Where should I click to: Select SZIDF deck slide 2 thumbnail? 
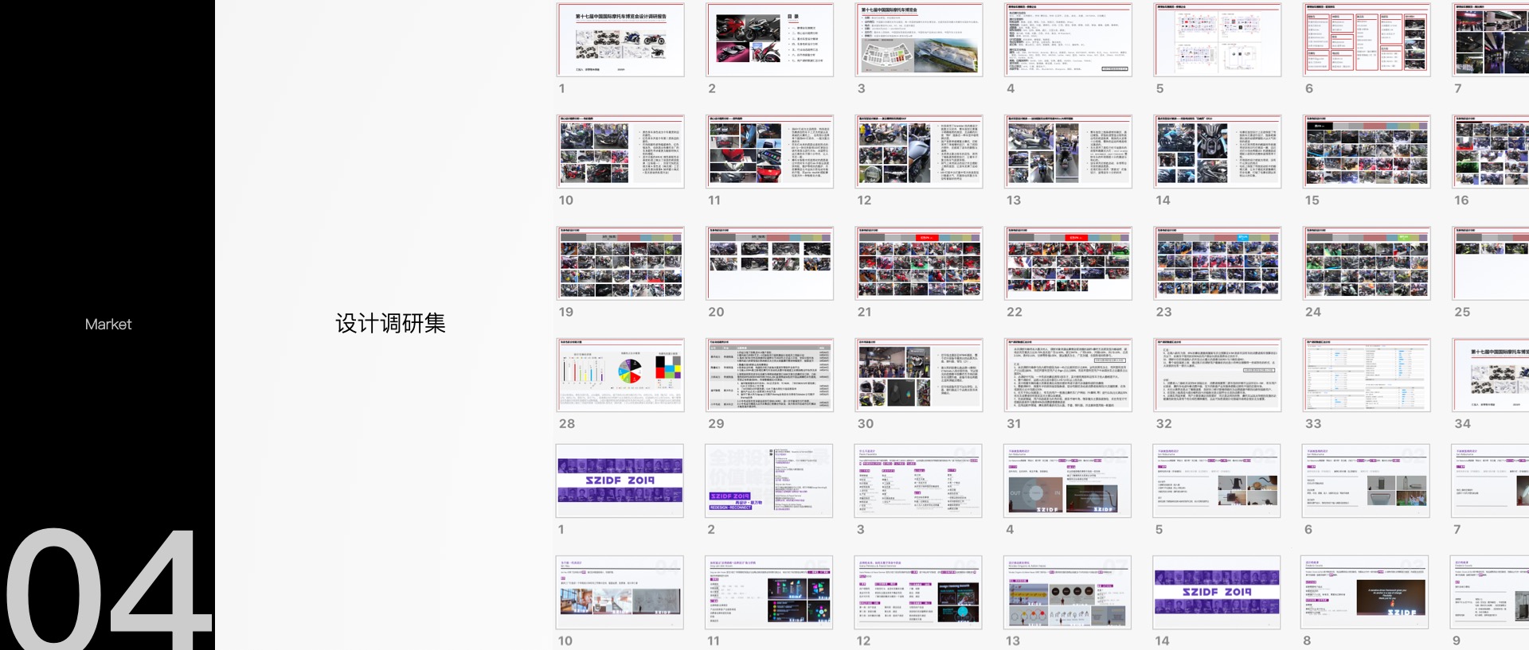(769, 481)
